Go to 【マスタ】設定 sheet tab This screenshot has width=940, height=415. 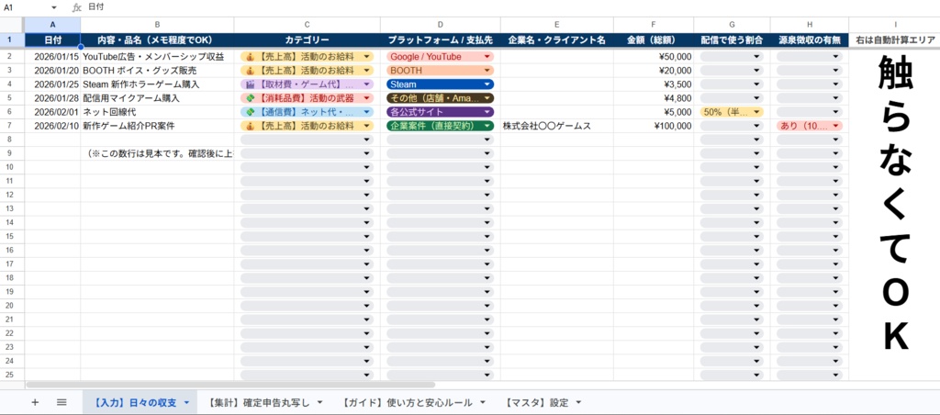tap(536, 402)
